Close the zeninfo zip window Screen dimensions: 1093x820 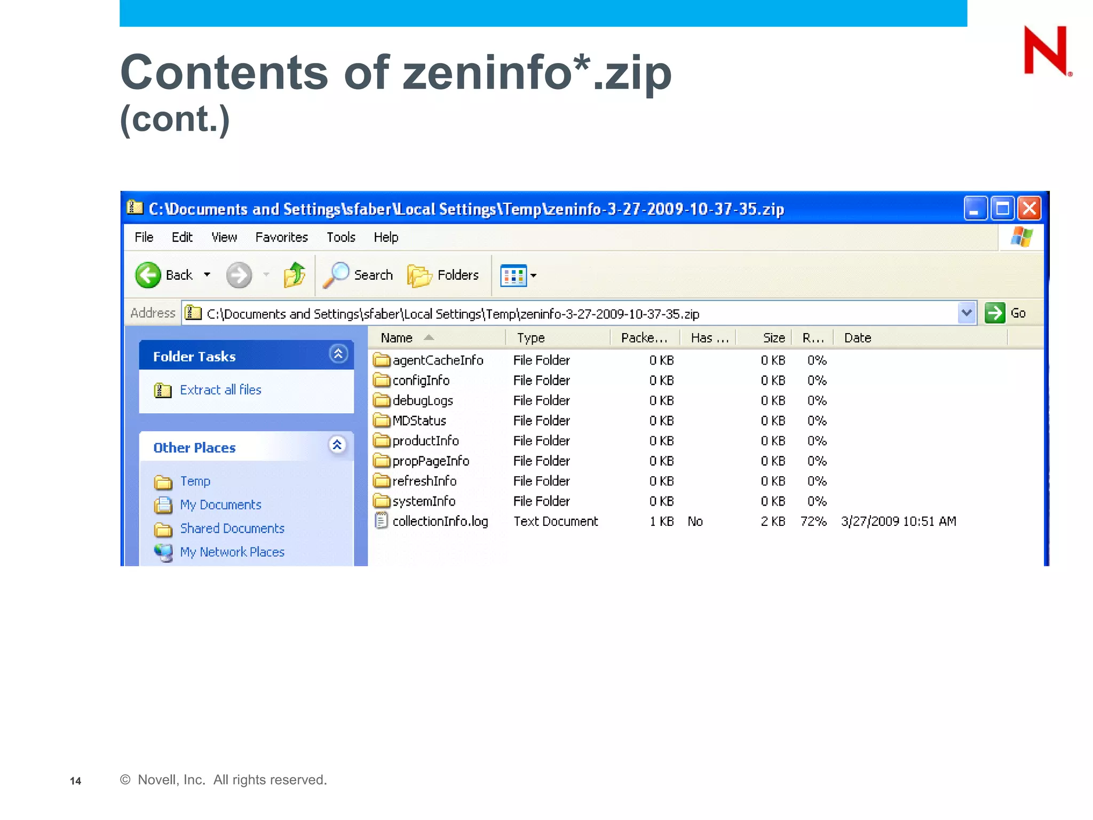pyautogui.click(x=1029, y=208)
